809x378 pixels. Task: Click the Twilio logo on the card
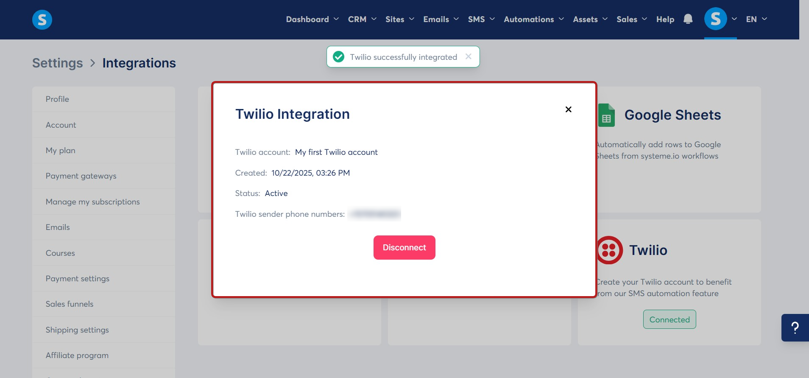coord(609,250)
